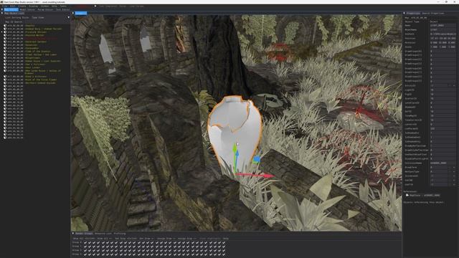Toggle last checkbox in Group 1 row

tap(224, 247)
